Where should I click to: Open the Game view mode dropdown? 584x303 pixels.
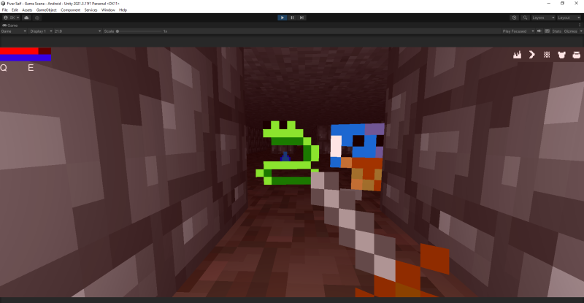click(14, 31)
